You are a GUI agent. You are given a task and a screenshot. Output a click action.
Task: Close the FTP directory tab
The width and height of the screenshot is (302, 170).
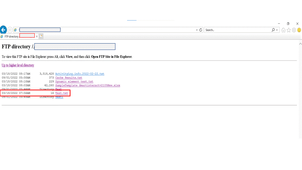tap(37, 36)
